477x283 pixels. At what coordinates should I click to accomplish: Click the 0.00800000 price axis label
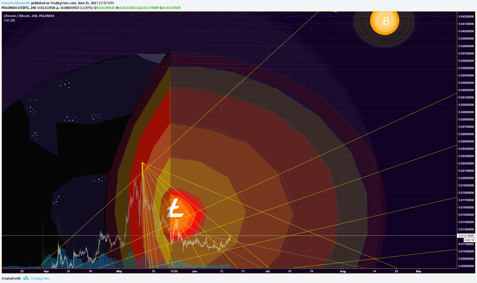click(466, 266)
